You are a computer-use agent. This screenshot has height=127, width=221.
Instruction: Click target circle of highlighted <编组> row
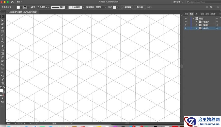[217, 28]
